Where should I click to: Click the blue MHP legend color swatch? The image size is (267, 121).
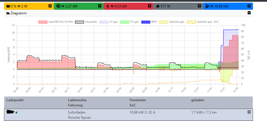tap(146, 22)
